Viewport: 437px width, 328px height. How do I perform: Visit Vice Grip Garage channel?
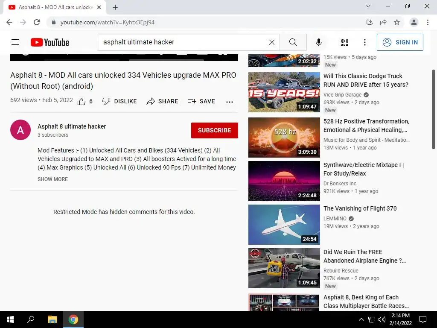(342, 95)
